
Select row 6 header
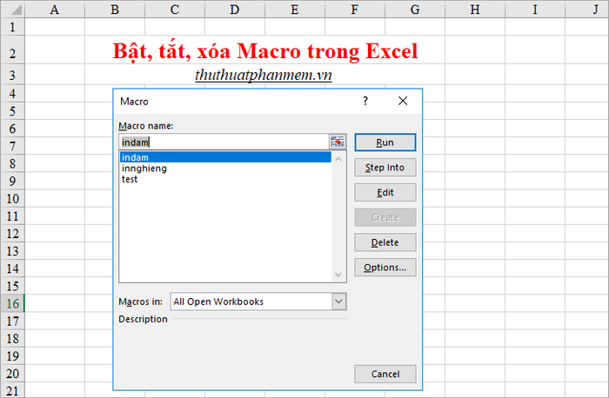12,129
